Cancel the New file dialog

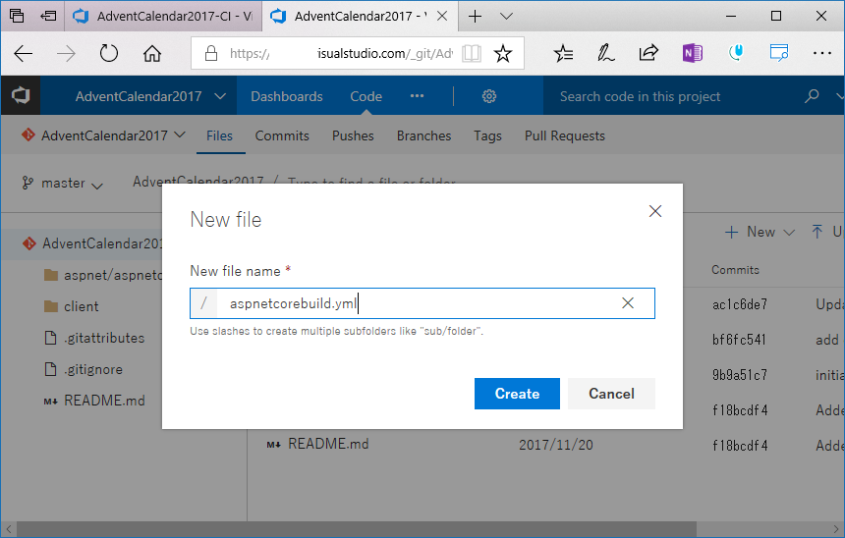click(611, 394)
